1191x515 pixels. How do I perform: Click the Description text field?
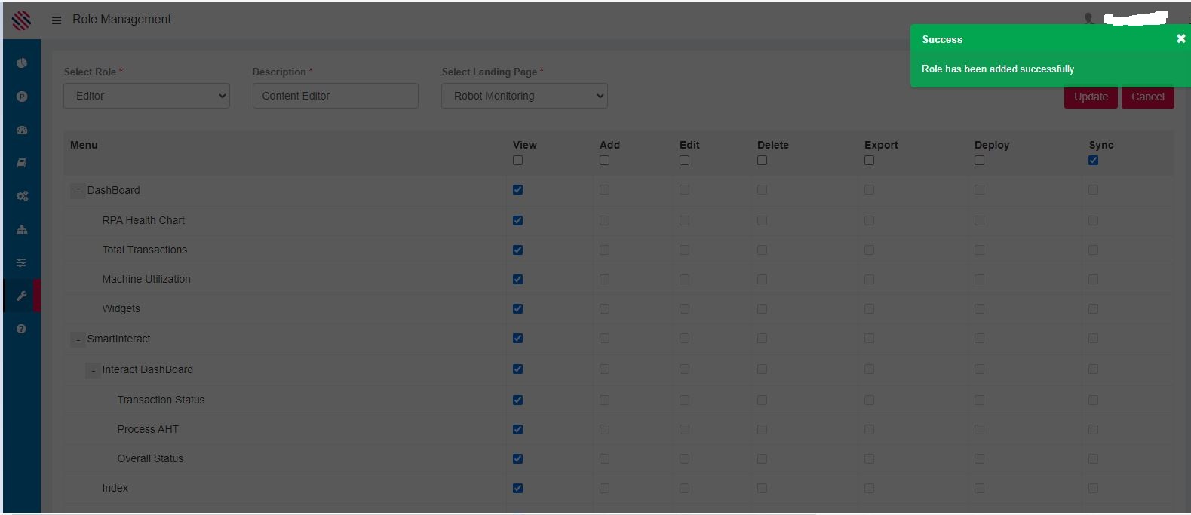(335, 96)
